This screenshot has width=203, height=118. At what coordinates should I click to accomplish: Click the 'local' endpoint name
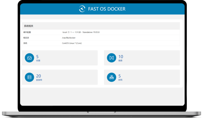(x=64, y=32)
